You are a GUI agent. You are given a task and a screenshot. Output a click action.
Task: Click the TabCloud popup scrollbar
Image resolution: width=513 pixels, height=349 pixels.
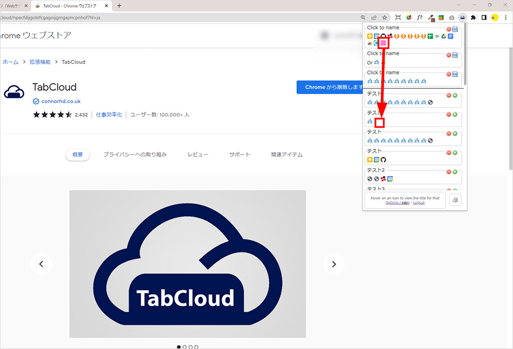[x=465, y=53]
